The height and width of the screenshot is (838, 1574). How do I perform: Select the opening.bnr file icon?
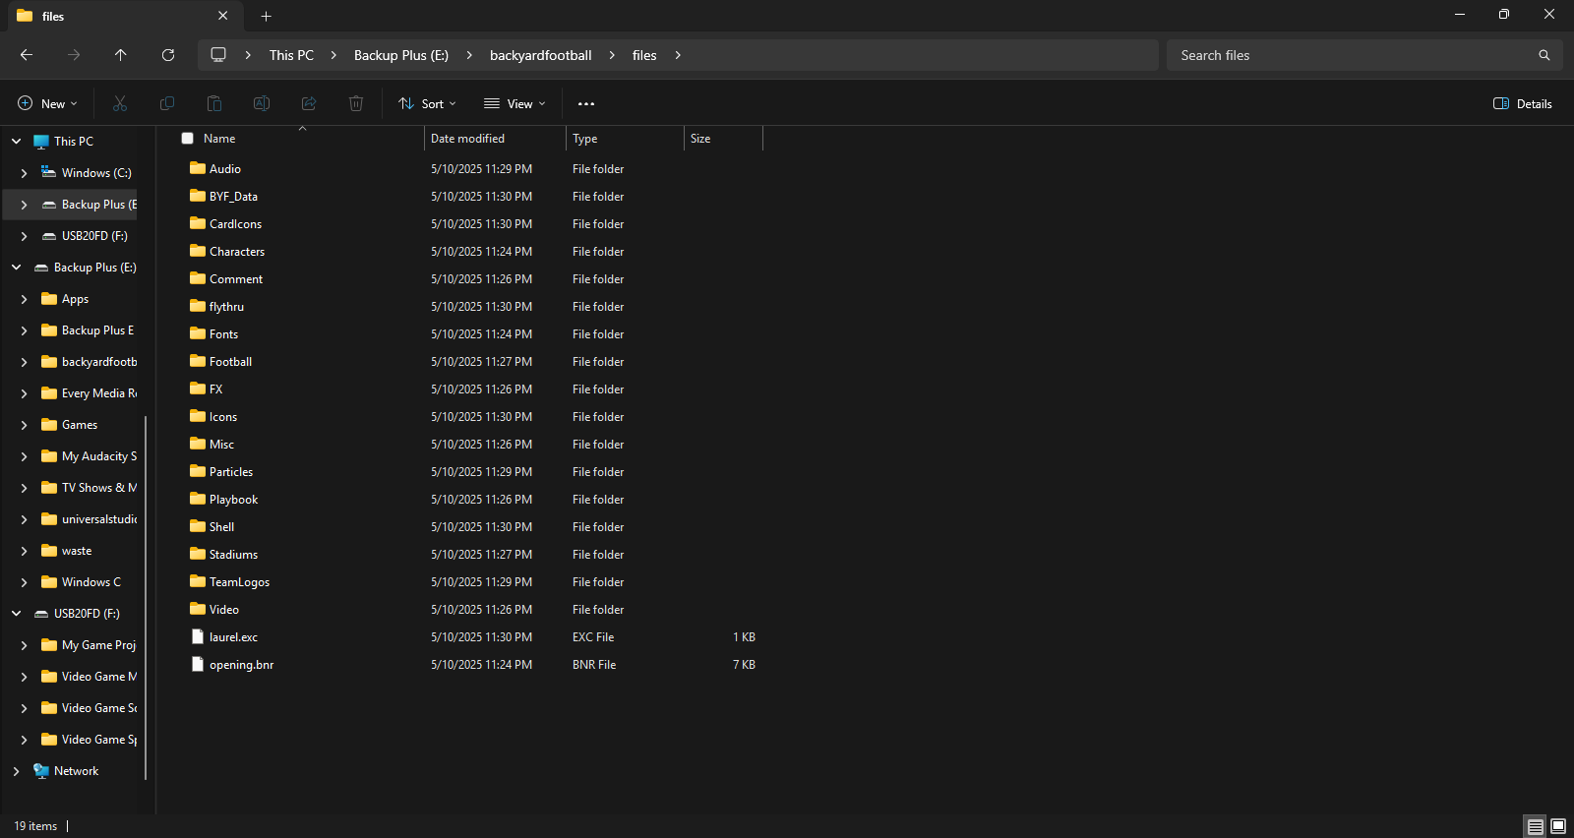click(x=198, y=665)
